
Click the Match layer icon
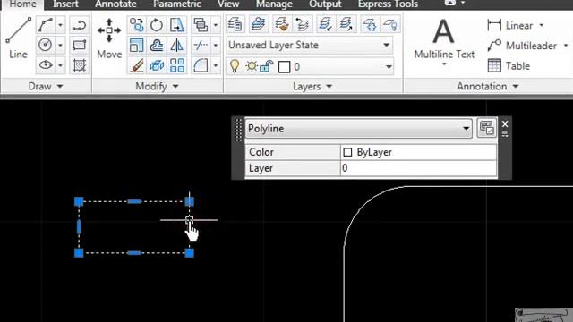[x=281, y=24]
